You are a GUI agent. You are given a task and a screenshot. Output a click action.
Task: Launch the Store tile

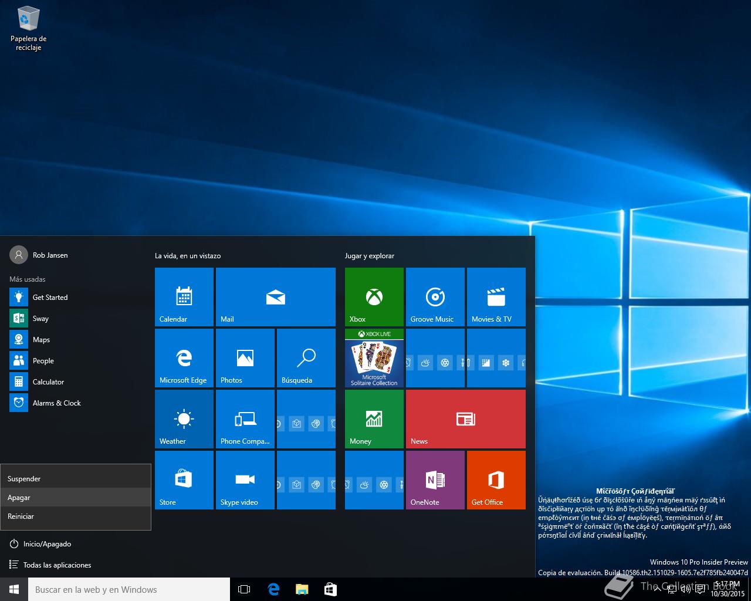tap(184, 480)
